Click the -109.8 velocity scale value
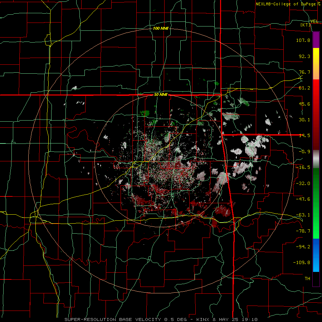Image resolution: width=322 pixels, height=322 pixels. (x=302, y=263)
